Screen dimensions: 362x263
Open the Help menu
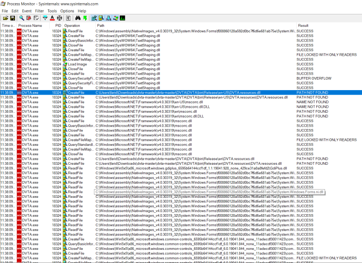click(x=82, y=11)
